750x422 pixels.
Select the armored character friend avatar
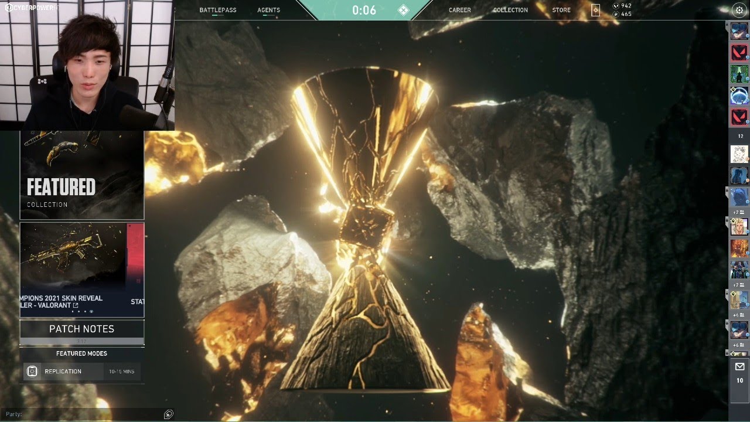[739, 270]
